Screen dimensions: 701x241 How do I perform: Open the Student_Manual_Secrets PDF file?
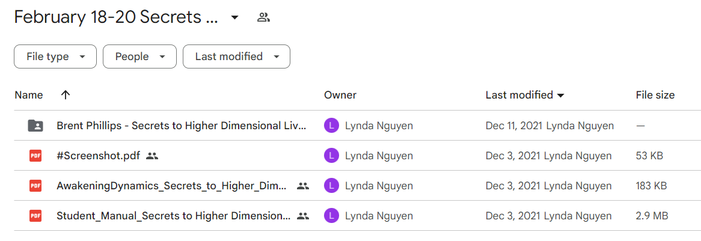point(174,216)
